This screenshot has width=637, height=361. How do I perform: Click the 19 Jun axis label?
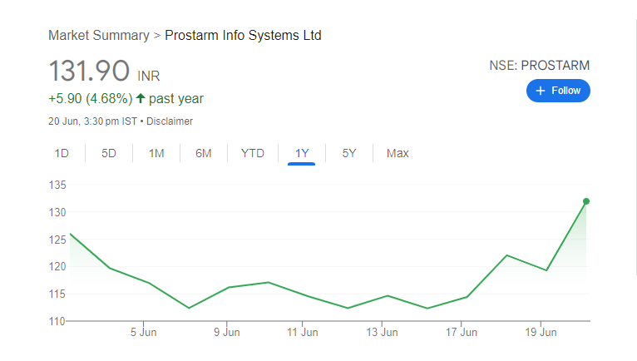[x=541, y=332]
